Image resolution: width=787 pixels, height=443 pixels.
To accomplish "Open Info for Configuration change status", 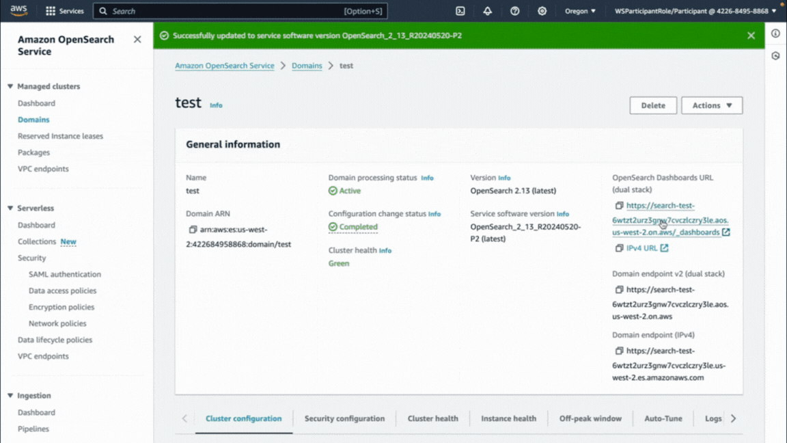I will coord(434,214).
